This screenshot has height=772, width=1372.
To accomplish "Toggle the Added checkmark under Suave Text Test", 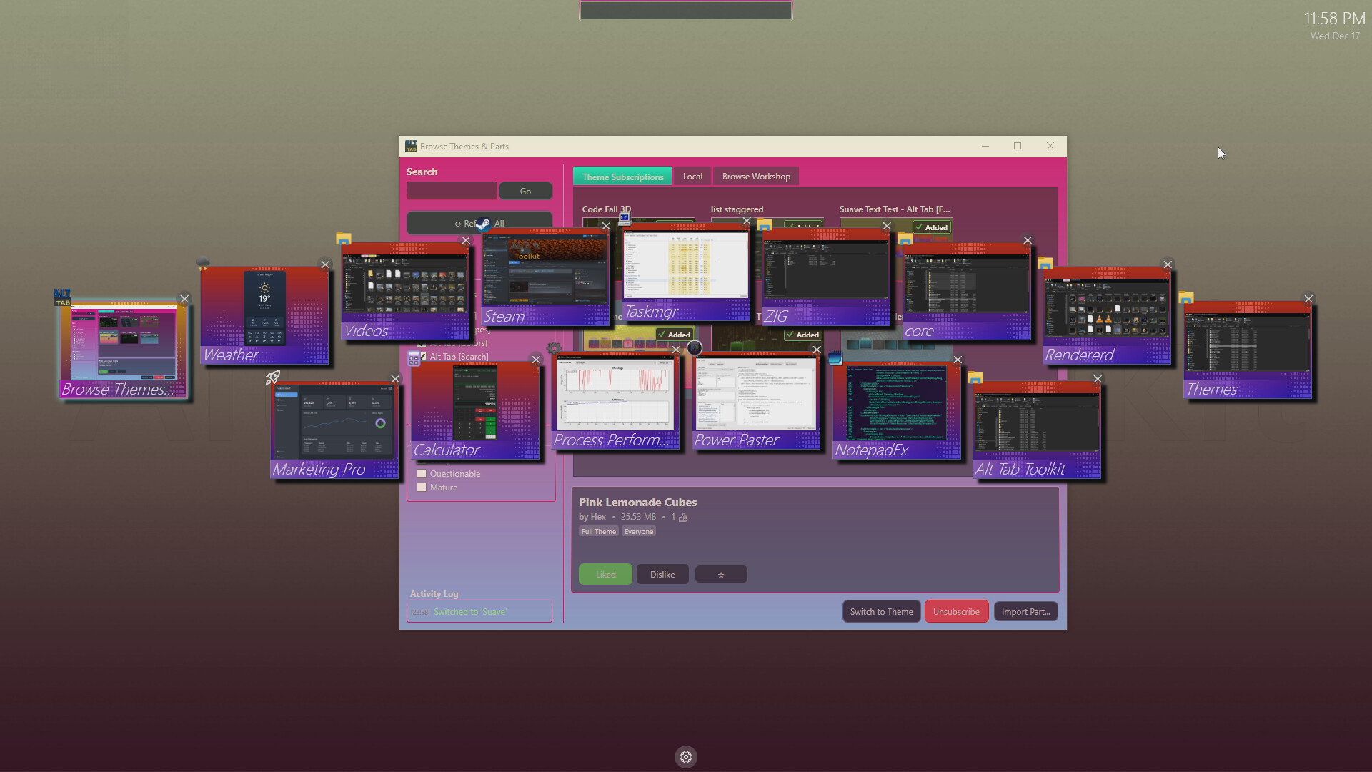I will (x=931, y=227).
